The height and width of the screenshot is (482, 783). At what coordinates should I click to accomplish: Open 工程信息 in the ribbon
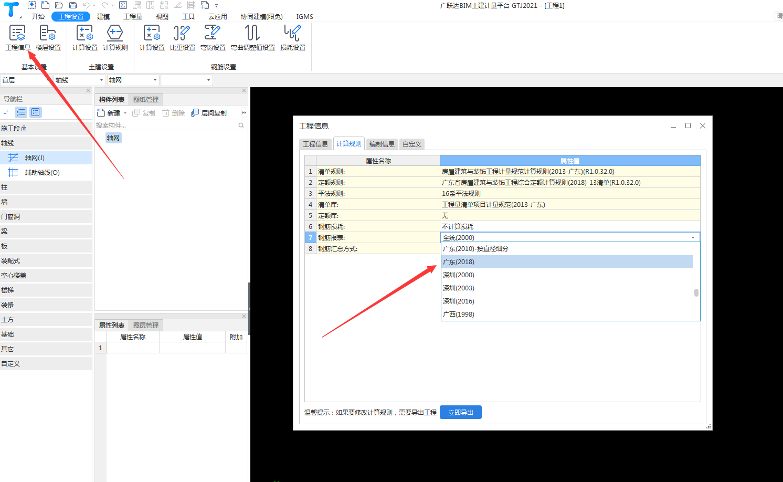[x=18, y=38]
